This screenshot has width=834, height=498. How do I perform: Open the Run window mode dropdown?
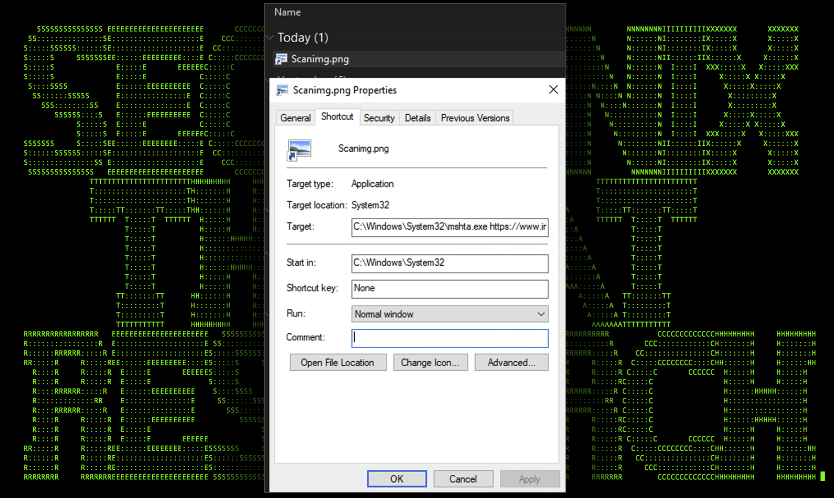click(450, 314)
